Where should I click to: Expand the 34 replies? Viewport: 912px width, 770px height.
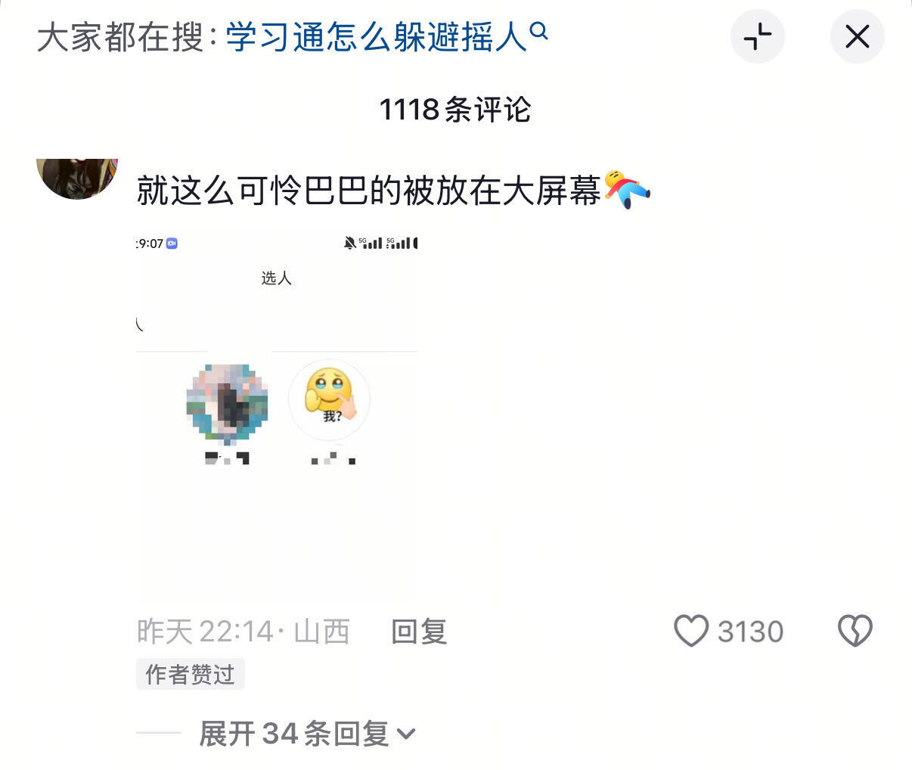[306, 734]
